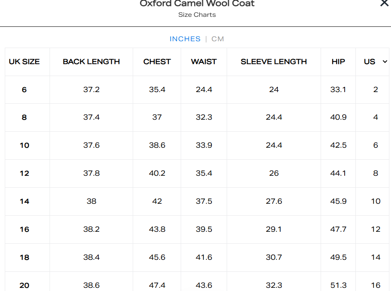391x291 pixels.
Task: Click the Oxford Camel Wool Coat title
Action: [x=197, y=4]
